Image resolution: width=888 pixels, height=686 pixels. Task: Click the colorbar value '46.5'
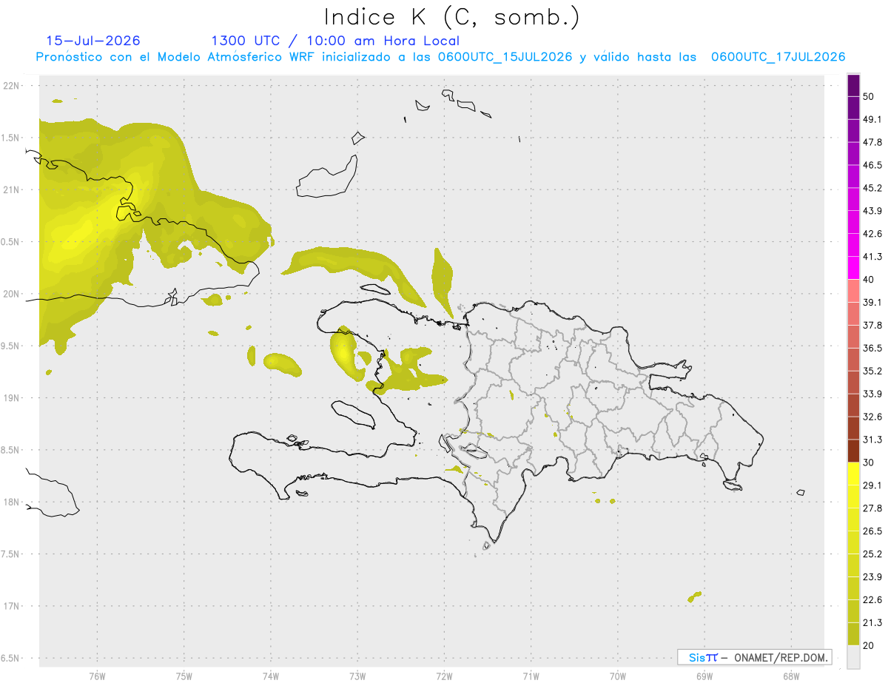872,165
